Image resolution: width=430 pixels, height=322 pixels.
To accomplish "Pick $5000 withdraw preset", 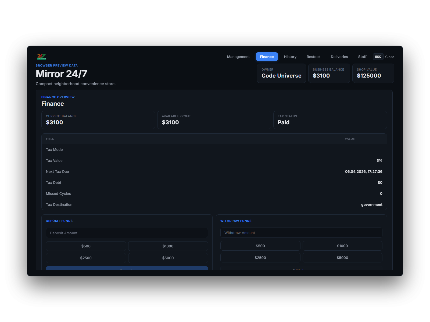I will point(342,258).
